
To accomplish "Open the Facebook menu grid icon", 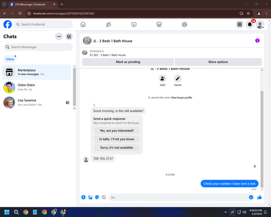I will 240,24.
